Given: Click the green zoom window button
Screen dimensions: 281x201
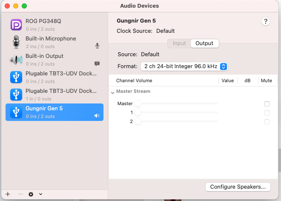Looking at the screenshot, I should [x=24, y=6].
